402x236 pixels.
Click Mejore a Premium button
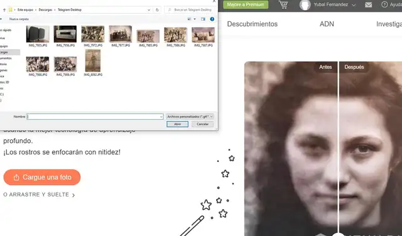click(x=246, y=4)
